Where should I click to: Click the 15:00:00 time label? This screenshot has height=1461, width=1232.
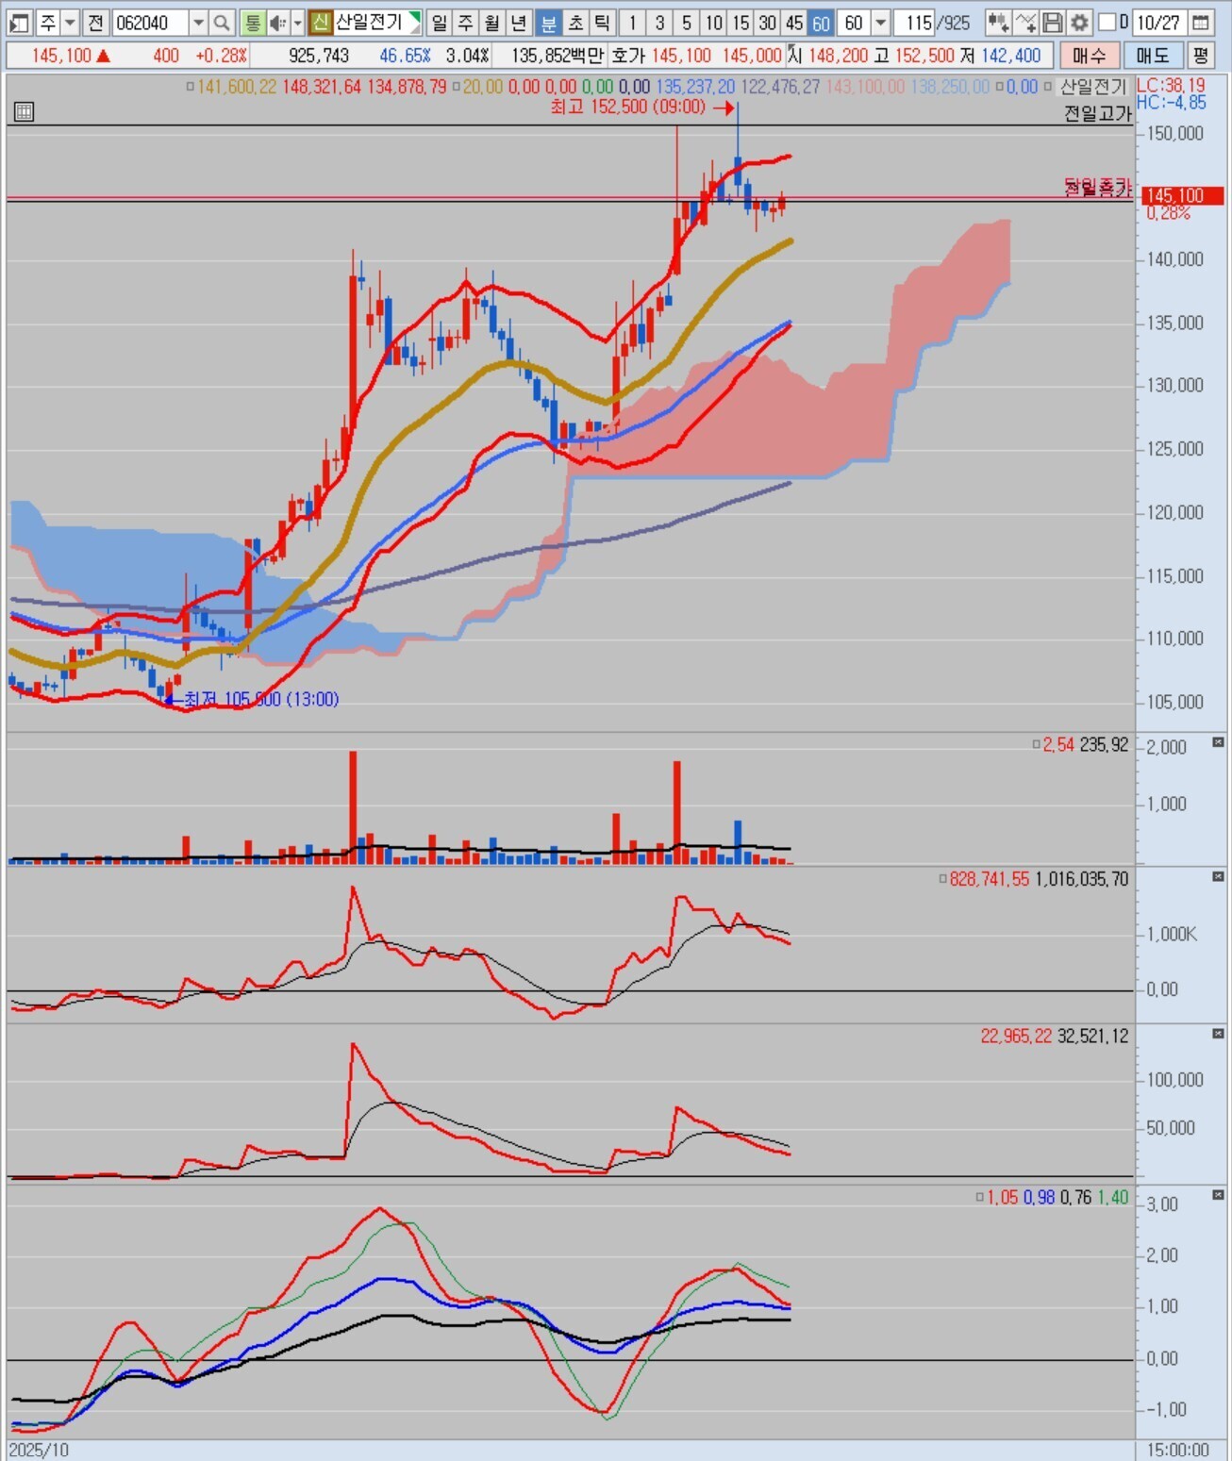pos(1179,1450)
